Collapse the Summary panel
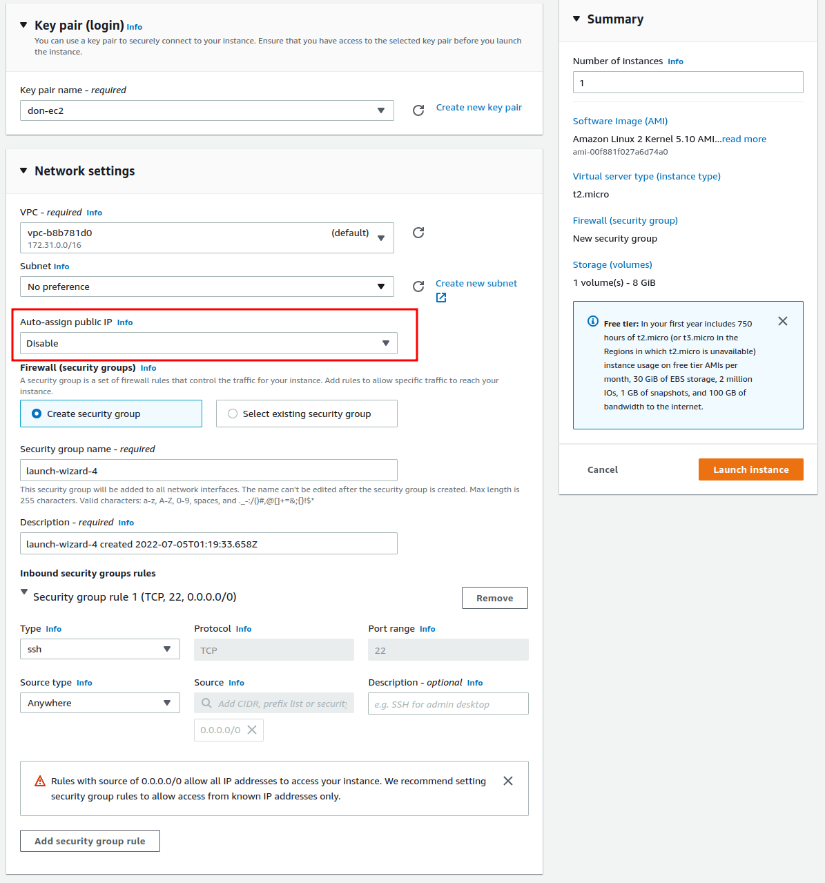 coord(576,19)
